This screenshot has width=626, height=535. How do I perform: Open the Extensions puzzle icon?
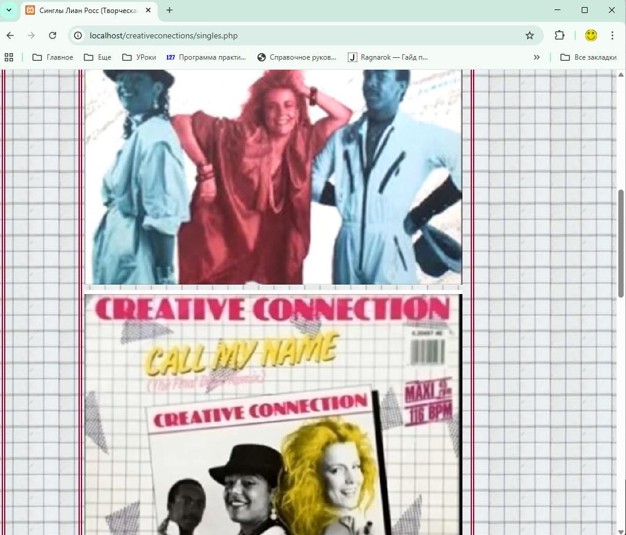pyautogui.click(x=559, y=35)
